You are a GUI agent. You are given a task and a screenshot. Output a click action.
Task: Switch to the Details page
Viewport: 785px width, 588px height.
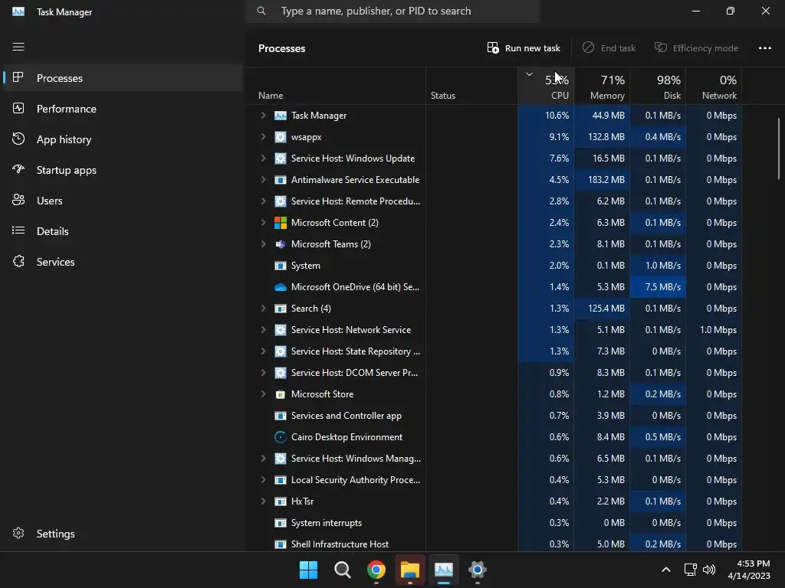point(122,231)
